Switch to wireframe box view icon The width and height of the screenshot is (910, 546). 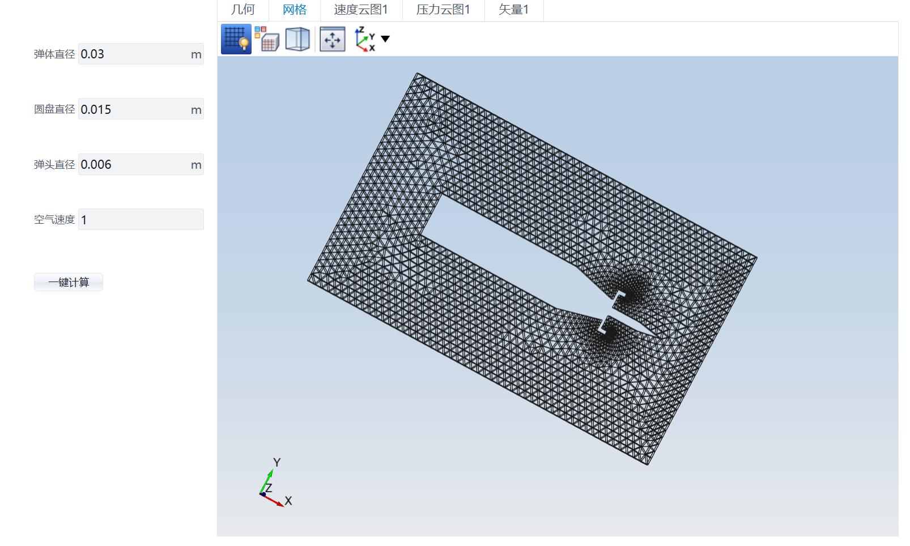point(297,39)
